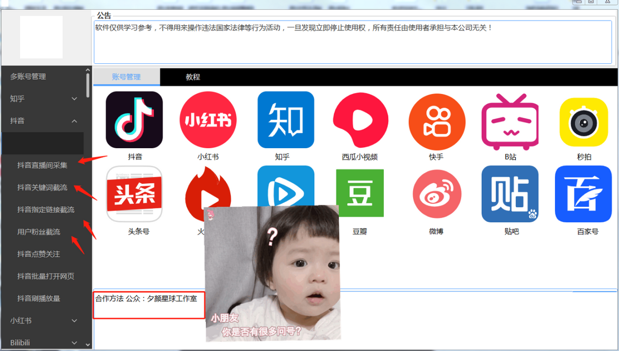Select the 小红书 icon

click(208, 119)
